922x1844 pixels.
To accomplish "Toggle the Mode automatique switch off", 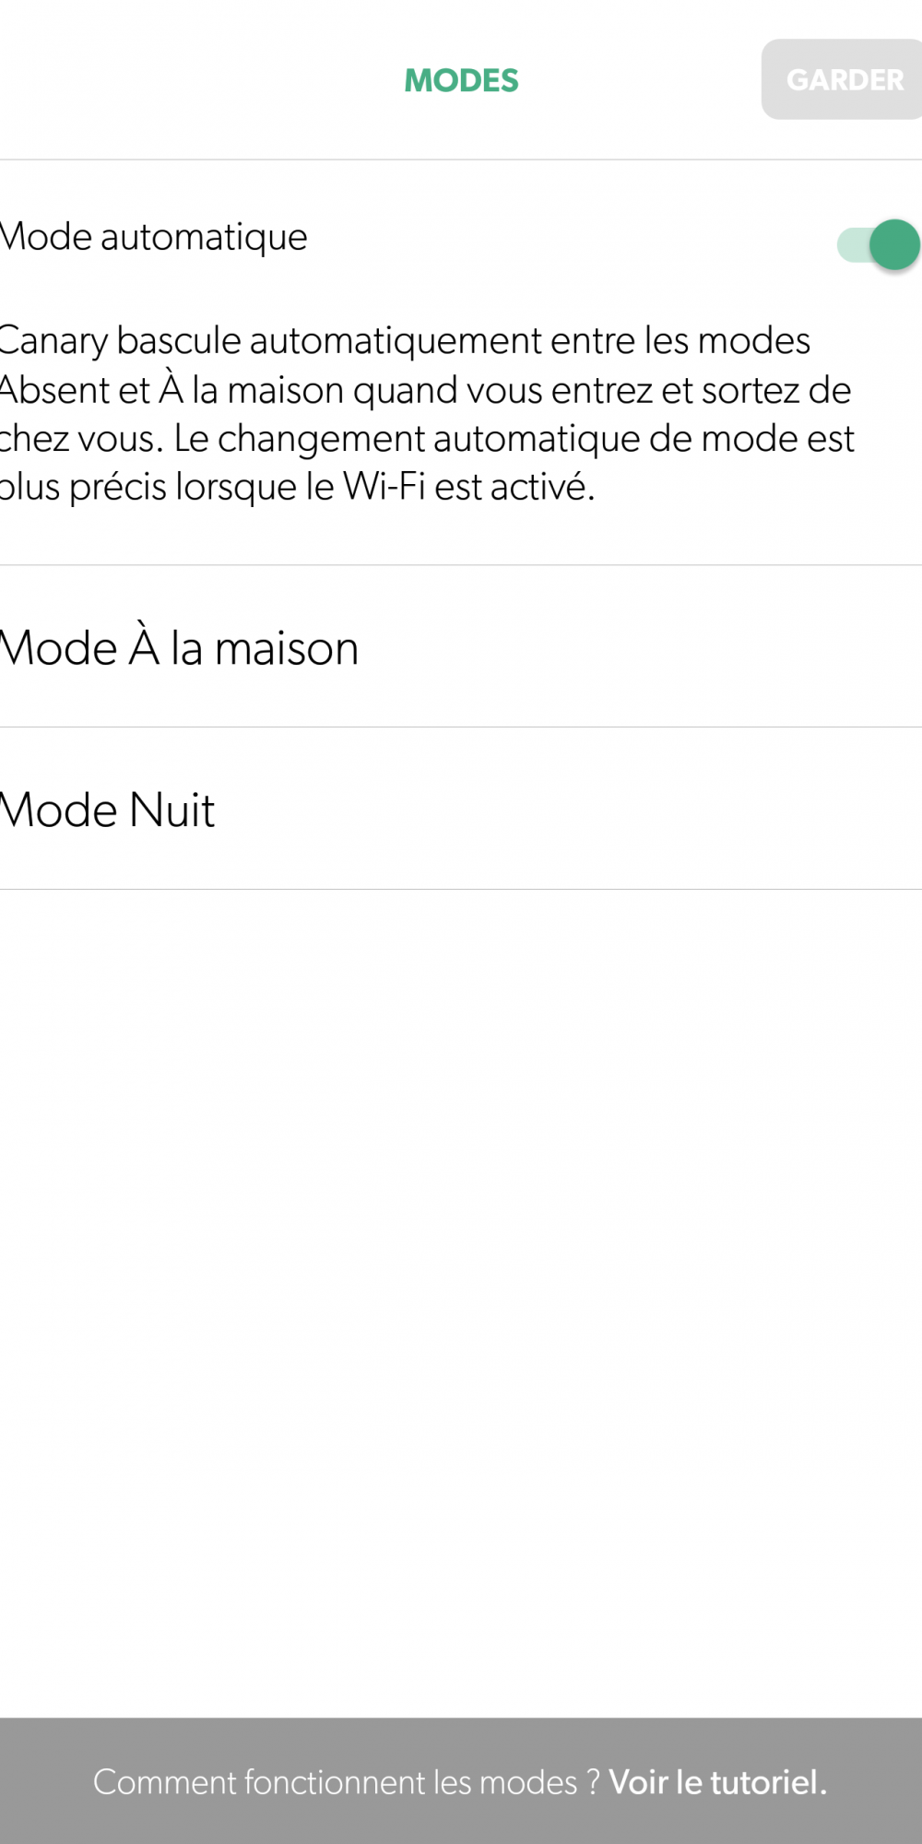I will point(879,244).
